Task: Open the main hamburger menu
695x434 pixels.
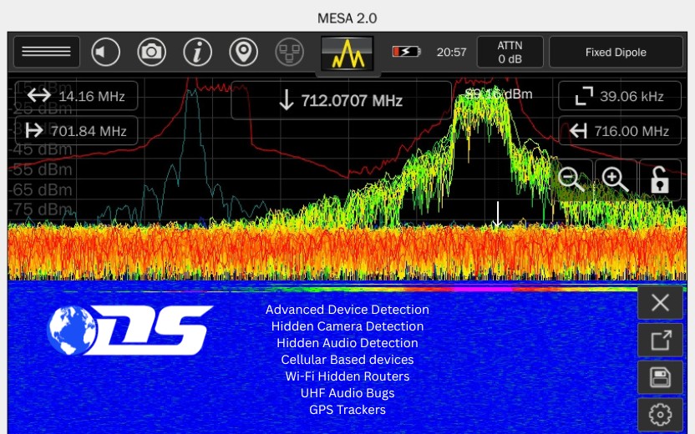Action: click(x=47, y=52)
